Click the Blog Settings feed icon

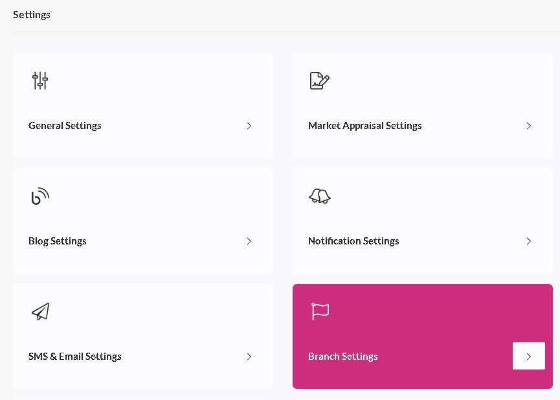click(40, 196)
